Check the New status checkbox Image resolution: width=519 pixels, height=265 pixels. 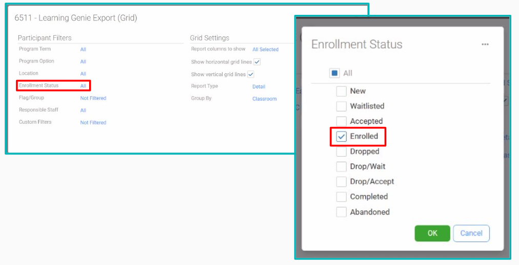(341, 91)
